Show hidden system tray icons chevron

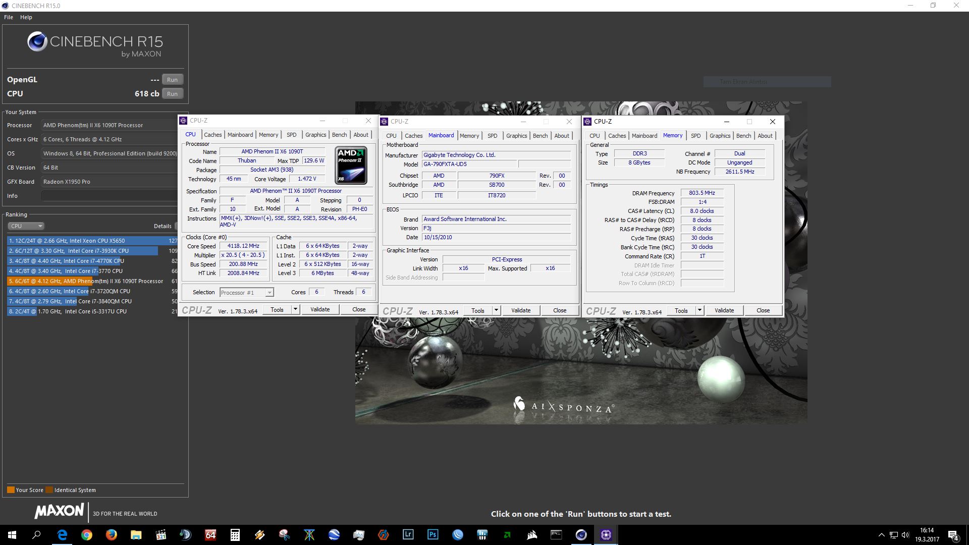881,535
